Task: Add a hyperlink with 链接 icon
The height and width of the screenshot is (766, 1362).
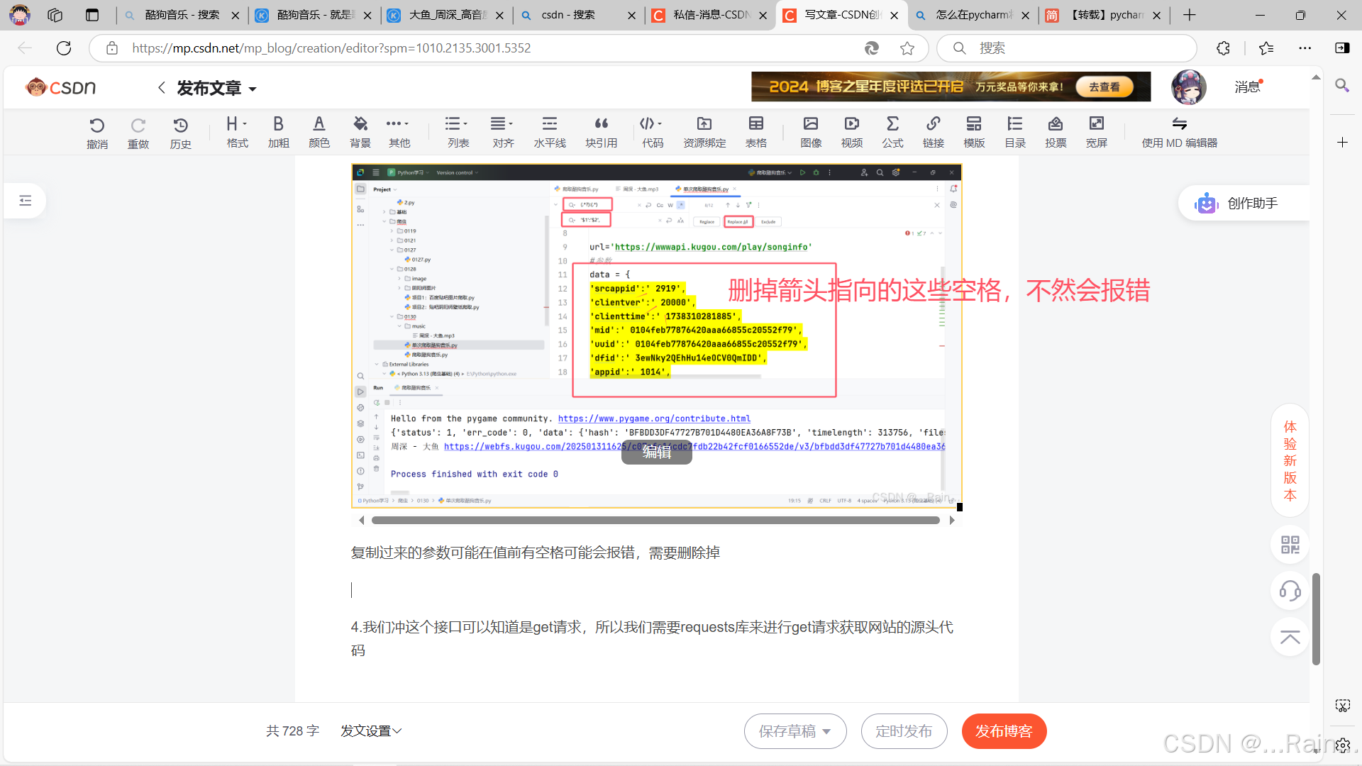Action: pyautogui.click(x=933, y=132)
